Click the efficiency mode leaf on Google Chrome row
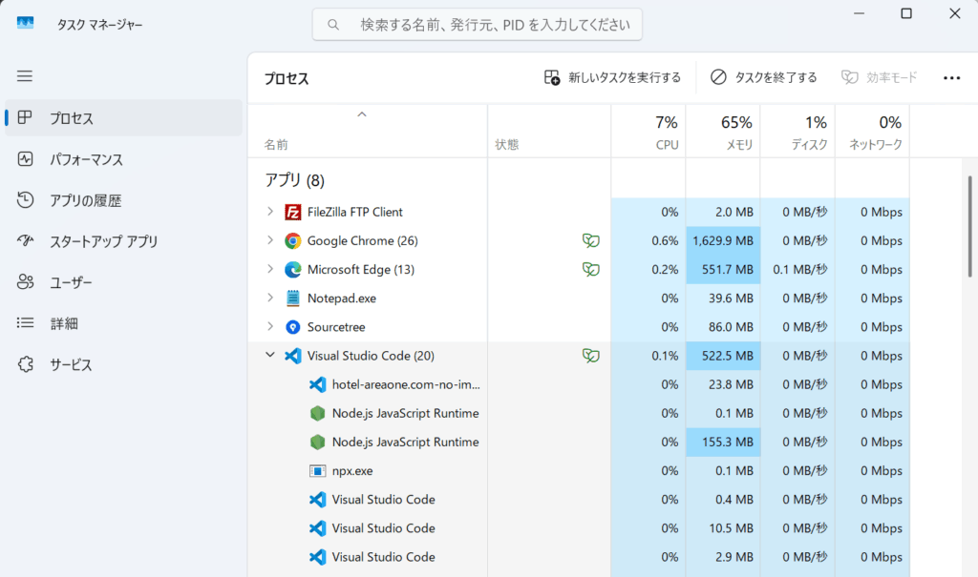The height and width of the screenshot is (577, 978). pos(590,240)
